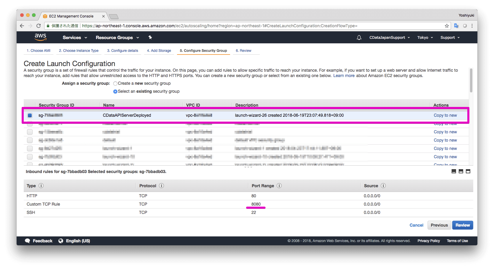Click the grey circle extension icon
The width and height of the screenshot is (494, 269).
point(465,26)
